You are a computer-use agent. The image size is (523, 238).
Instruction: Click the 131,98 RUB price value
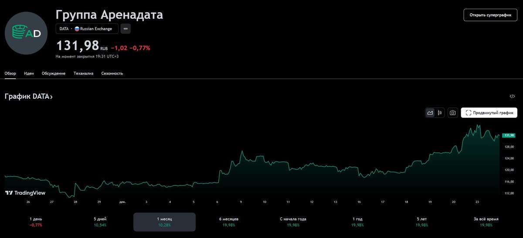click(x=82, y=46)
